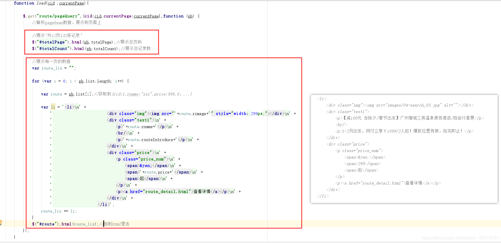
Task: Click the '【减100元 含除夕/春节出发】' paragraph in popup
Action: point(410,118)
